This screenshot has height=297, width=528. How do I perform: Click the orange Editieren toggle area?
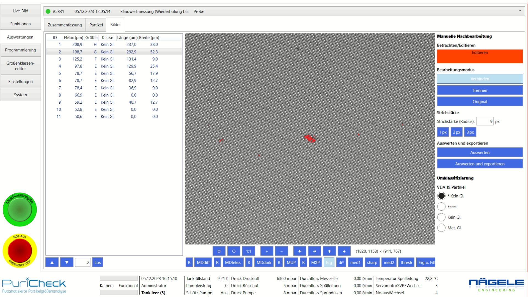pos(480,56)
